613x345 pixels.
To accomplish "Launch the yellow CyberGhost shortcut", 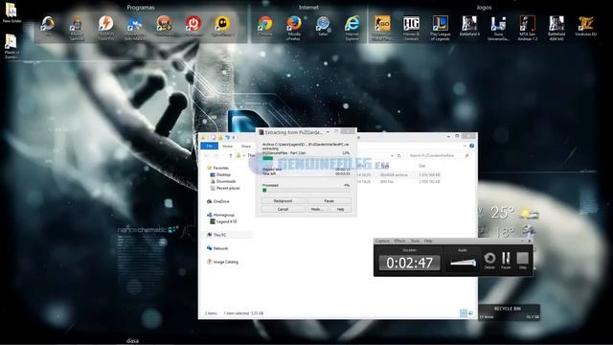I will [222, 27].
